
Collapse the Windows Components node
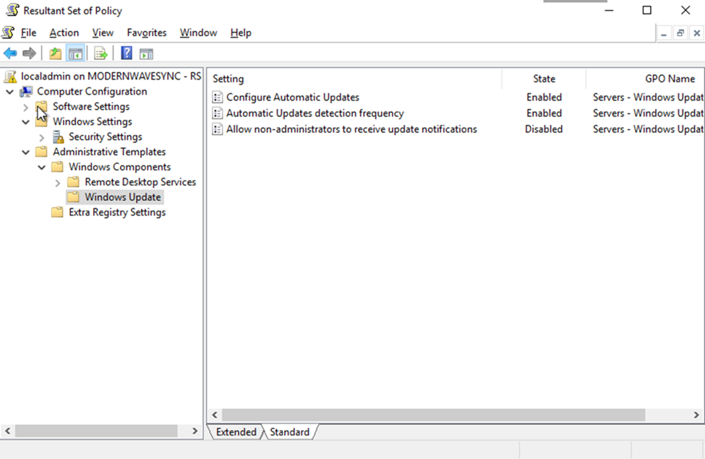tap(42, 167)
